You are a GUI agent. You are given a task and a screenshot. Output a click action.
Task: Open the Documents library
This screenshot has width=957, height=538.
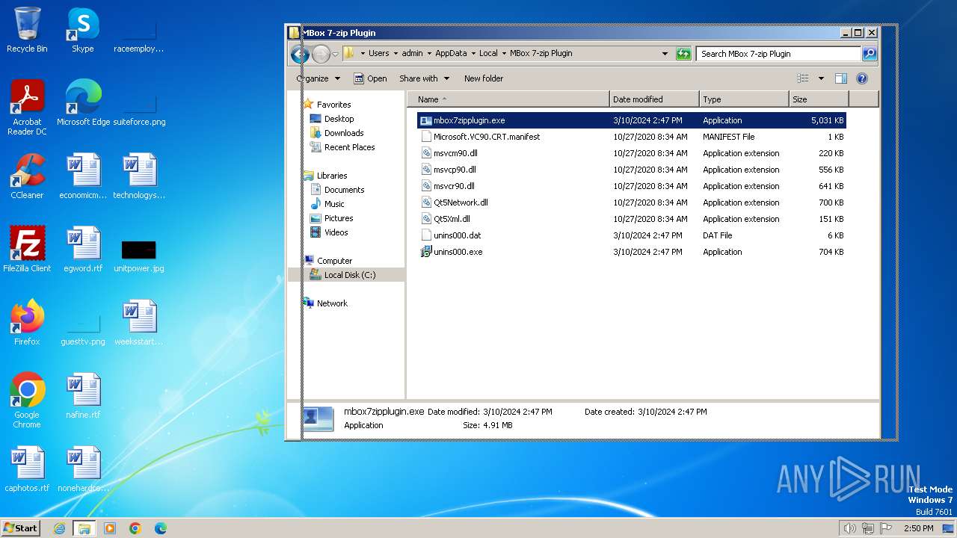pos(344,190)
